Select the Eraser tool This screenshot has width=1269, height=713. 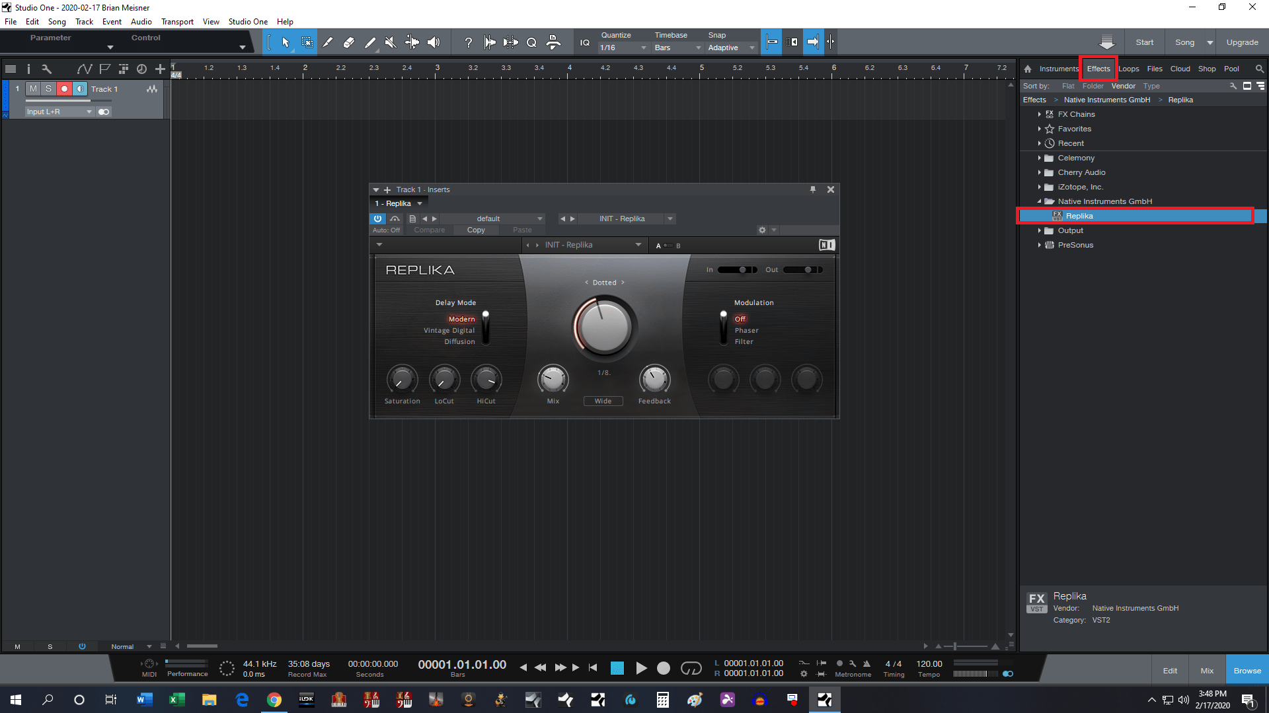[348, 42]
